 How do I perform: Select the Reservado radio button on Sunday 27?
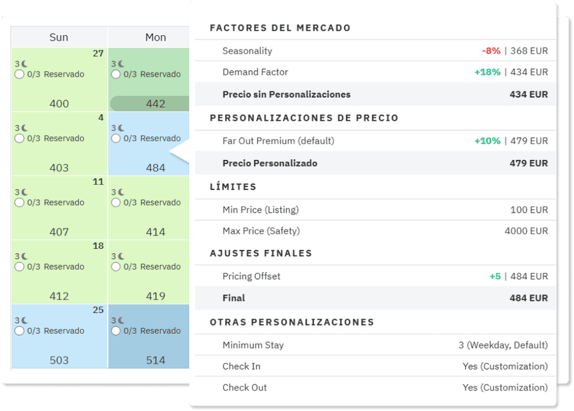coord(19,74)
